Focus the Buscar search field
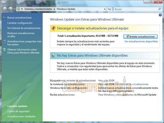 click(x=136, y=9)
